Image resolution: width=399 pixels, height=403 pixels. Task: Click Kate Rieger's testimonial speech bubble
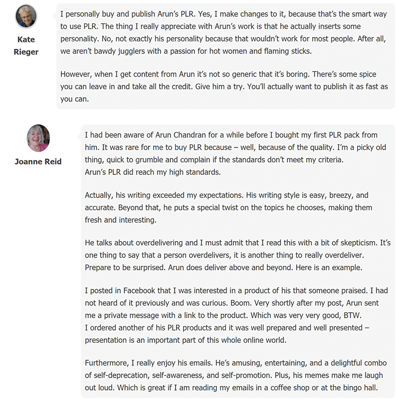tap(225, 56)
